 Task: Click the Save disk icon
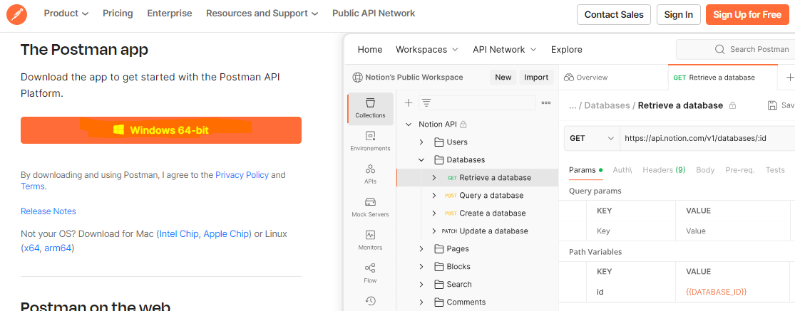pos(773,105)
